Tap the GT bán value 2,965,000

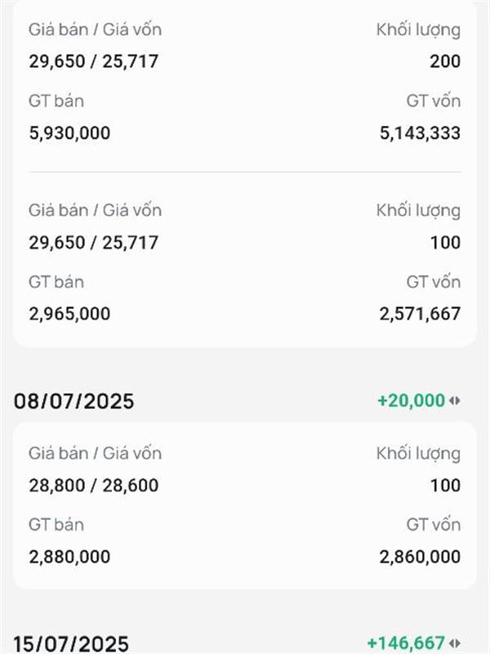69,314
